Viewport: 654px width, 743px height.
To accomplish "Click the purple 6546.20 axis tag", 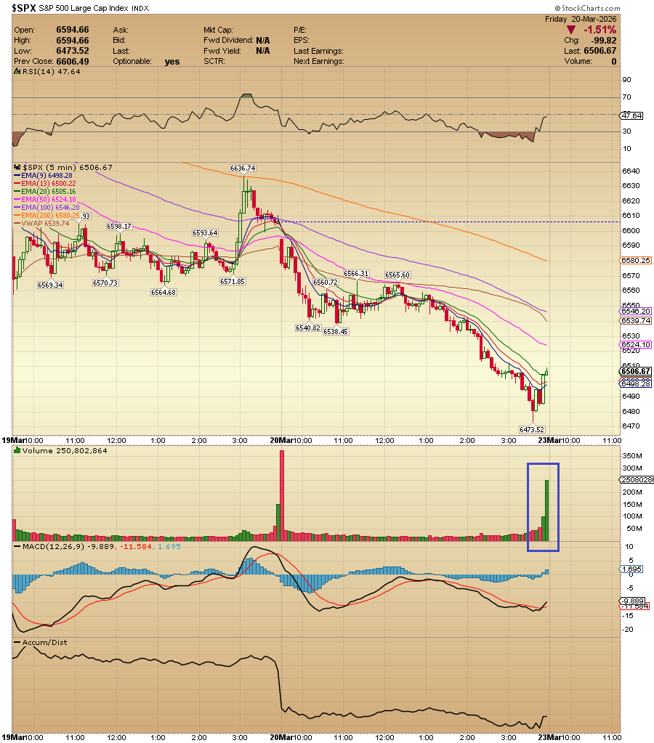I will point(636,312).
